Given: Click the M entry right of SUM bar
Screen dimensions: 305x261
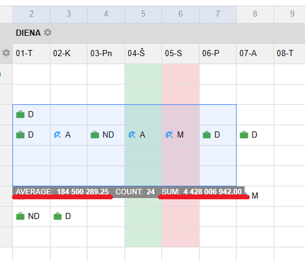Looking at the screenshot, I should 254,196.
